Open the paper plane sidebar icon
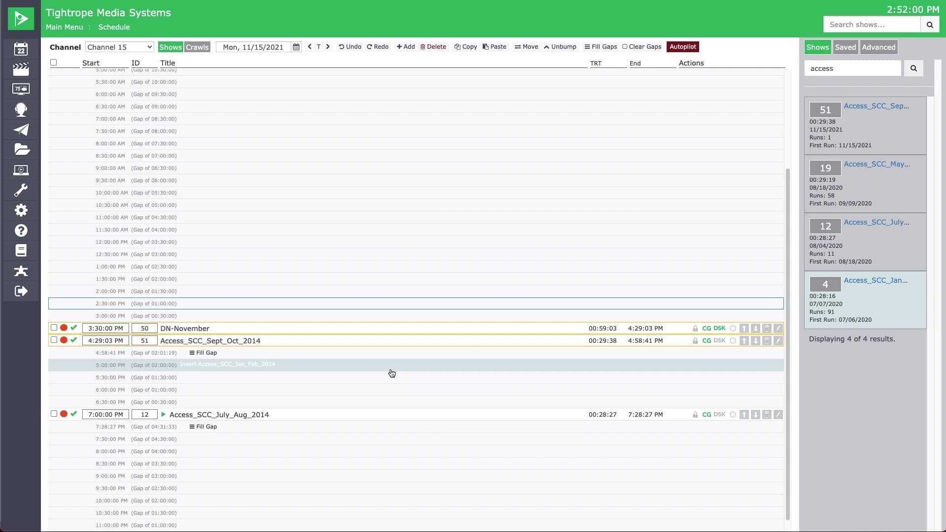The width and height of the screenshot is (946, 532). coord(21,130)
